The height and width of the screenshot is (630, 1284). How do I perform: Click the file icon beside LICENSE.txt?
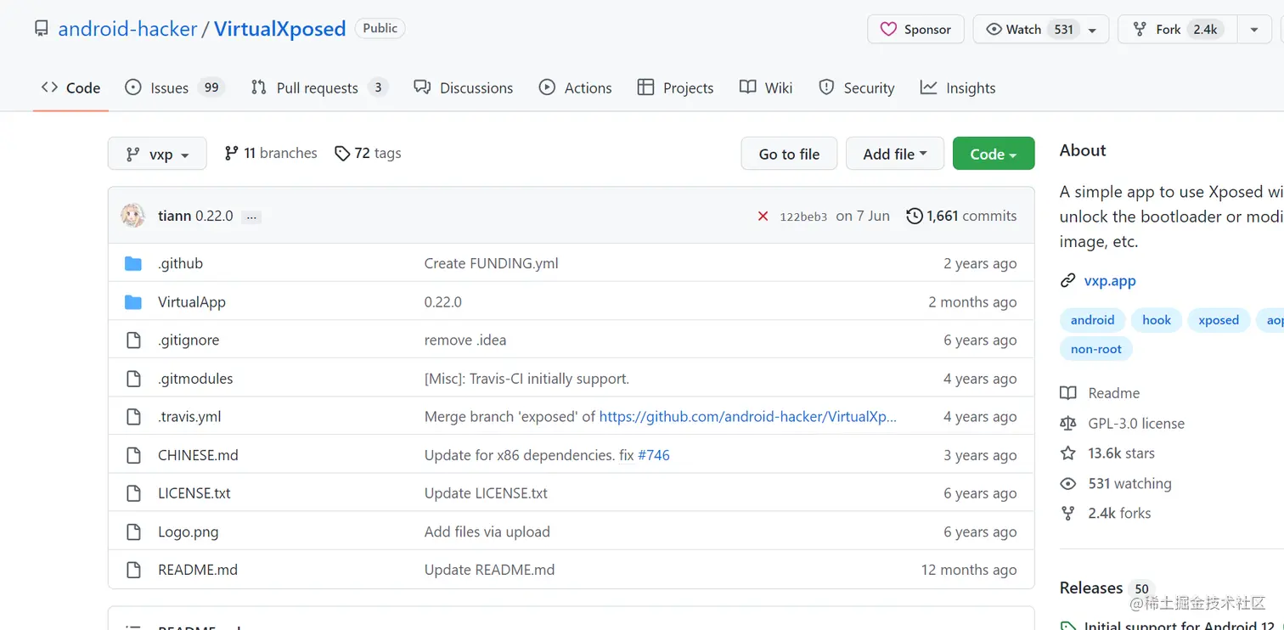click(x=133, y=493)
